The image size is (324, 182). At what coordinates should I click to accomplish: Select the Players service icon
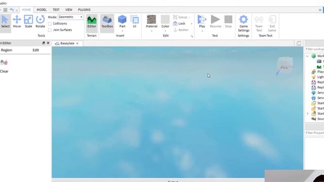(313, 72)
